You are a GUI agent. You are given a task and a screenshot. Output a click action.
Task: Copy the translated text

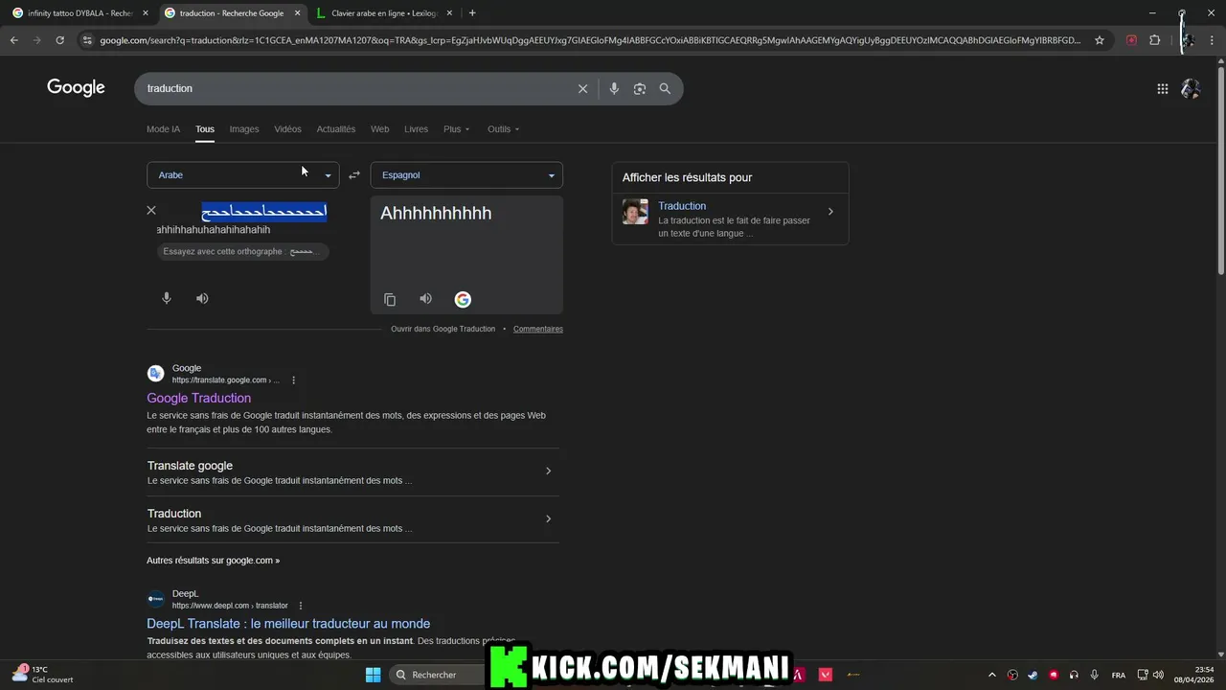(x=390, y=299)
